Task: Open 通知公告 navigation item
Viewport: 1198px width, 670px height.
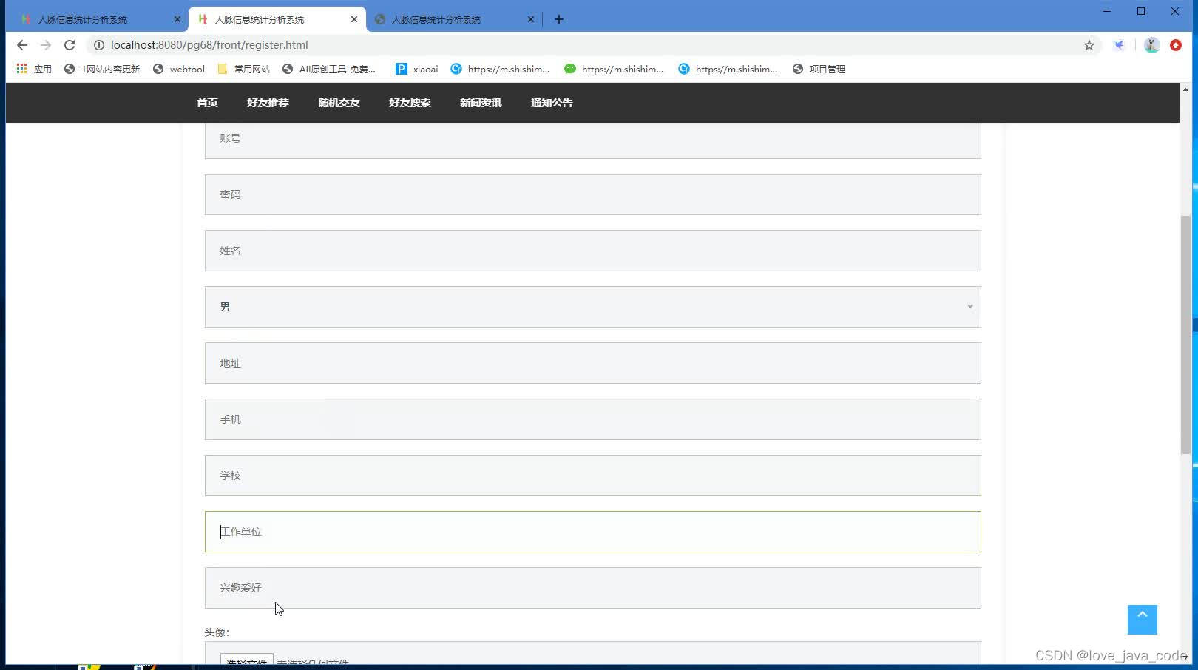Action: [x=552, y=103]
